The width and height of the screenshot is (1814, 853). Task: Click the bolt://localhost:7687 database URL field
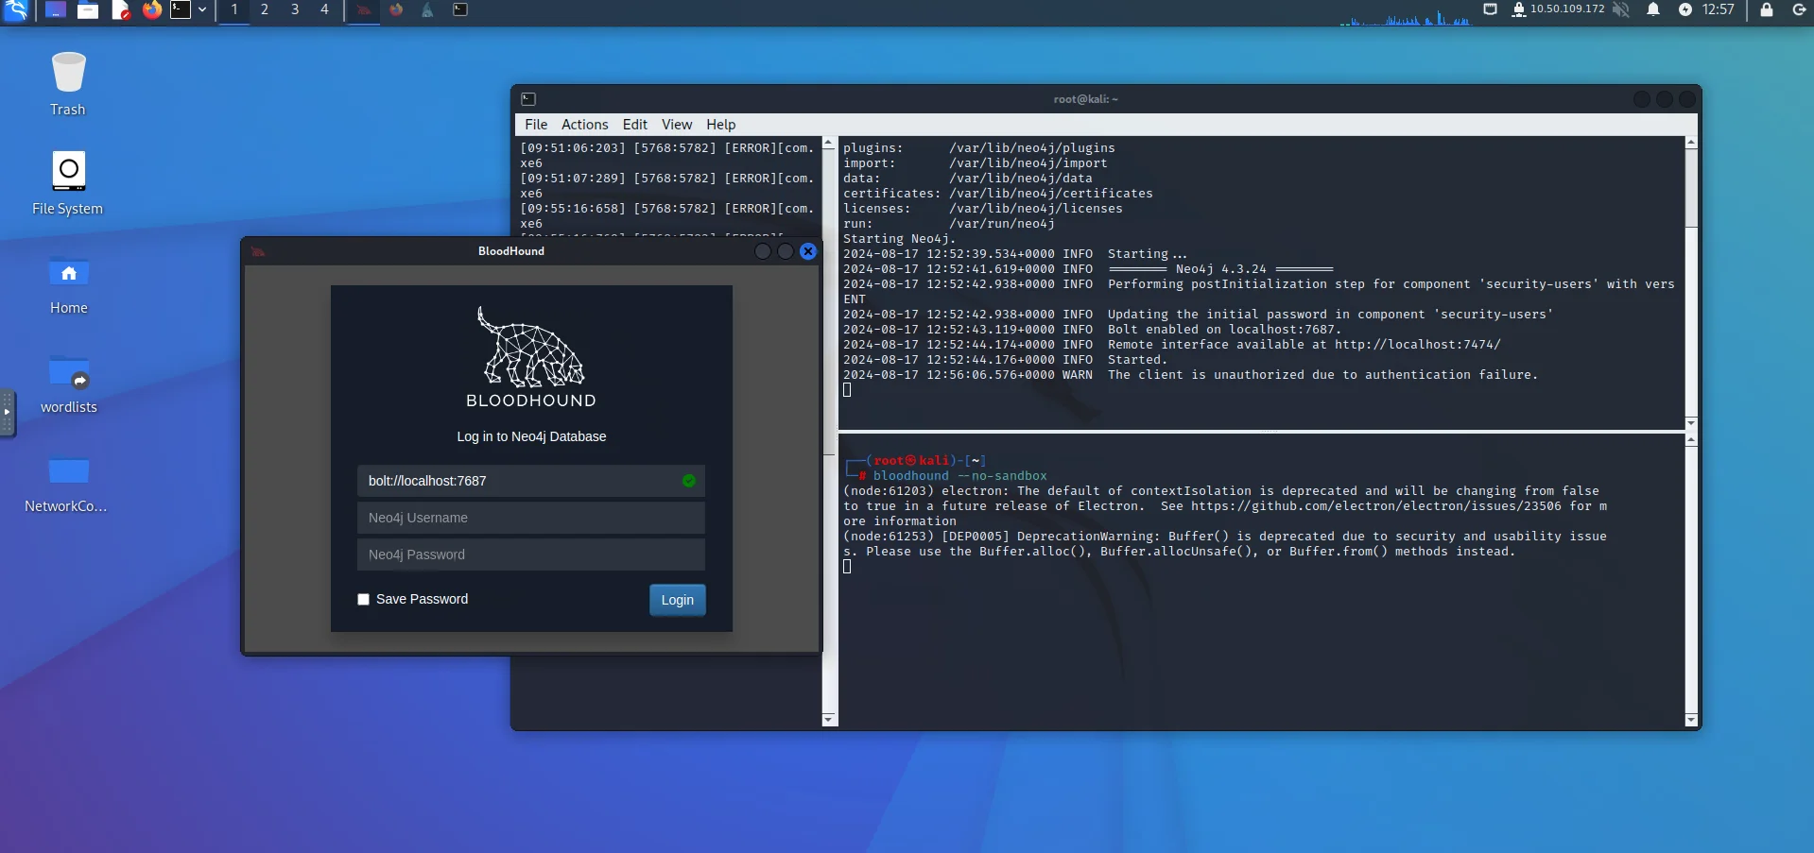pyautogui.click(x=531, y=481)
